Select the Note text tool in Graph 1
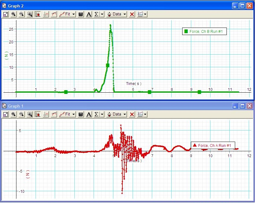The image size is (255, 203). click(89, 114)
